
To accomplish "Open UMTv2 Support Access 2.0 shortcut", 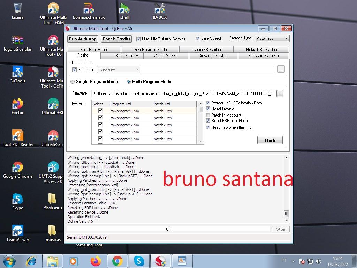I will click(x=52, y=172).
